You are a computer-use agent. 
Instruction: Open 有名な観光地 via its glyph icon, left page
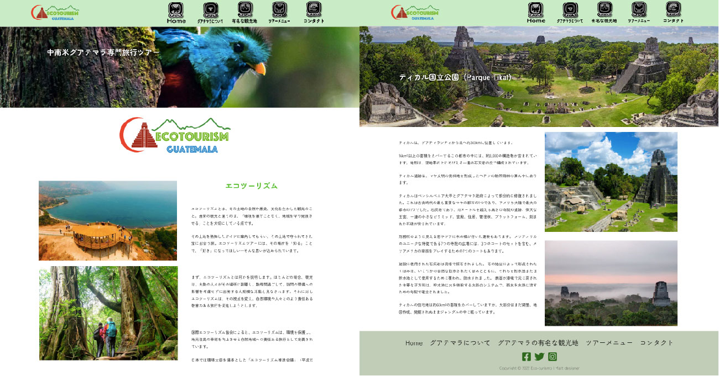point(245,9)
